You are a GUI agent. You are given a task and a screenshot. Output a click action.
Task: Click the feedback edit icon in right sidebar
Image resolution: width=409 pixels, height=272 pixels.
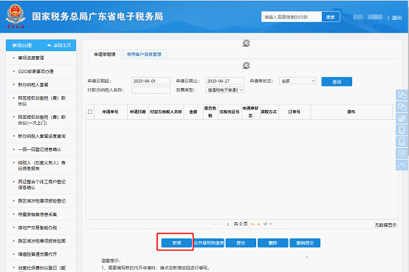tap(402, 153)
